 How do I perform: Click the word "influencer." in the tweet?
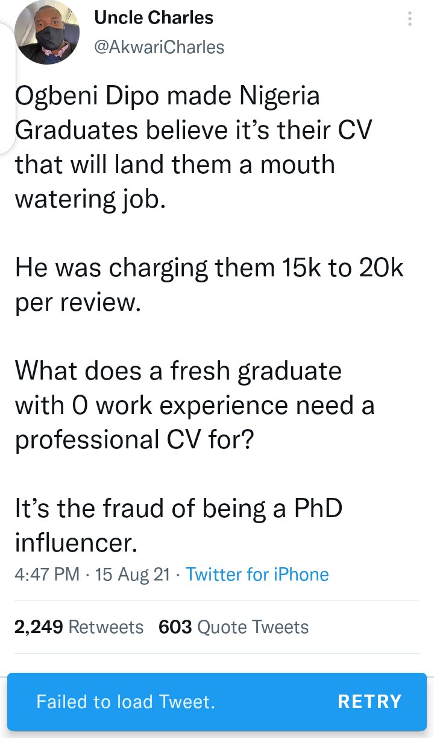pyautogui.click(x=77, y=543)
